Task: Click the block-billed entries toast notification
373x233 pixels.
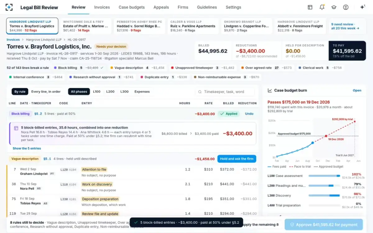Action: tap(186, 222)
